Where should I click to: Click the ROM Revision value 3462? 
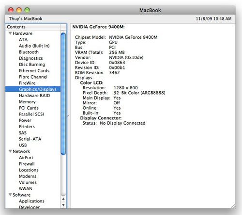[114, 73]
